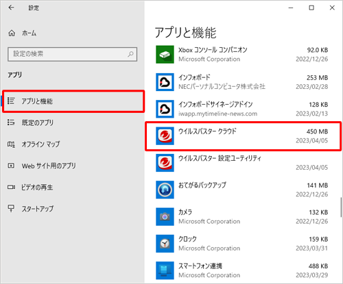Click 141 MB size value

pyautogui.click(x=318, y=185)
